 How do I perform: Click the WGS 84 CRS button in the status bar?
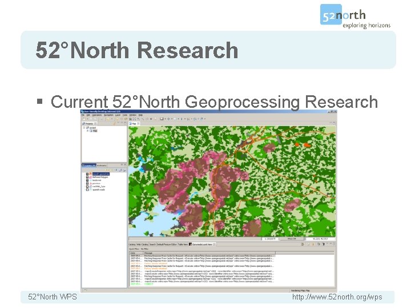pyautogui.click(x=292, y=239)
